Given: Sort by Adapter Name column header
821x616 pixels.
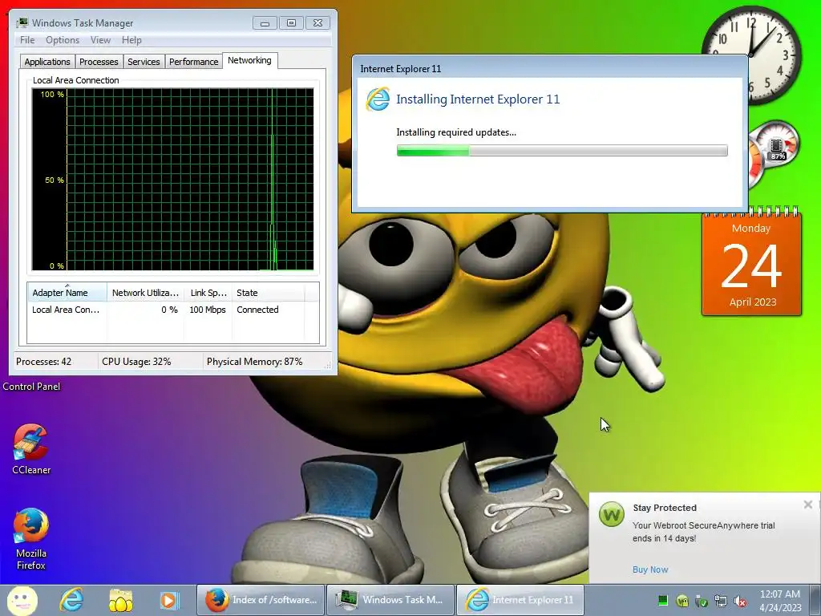Looking at the screenshot, I should [67, 293].
